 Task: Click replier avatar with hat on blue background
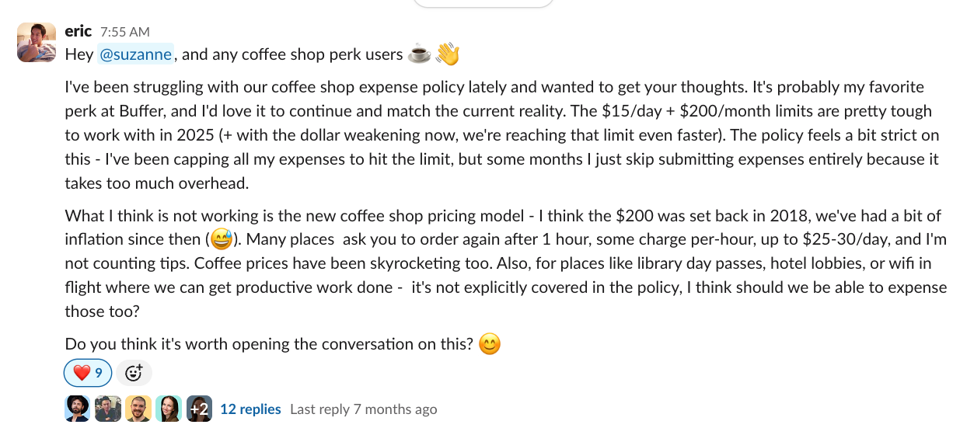point(78,409)
